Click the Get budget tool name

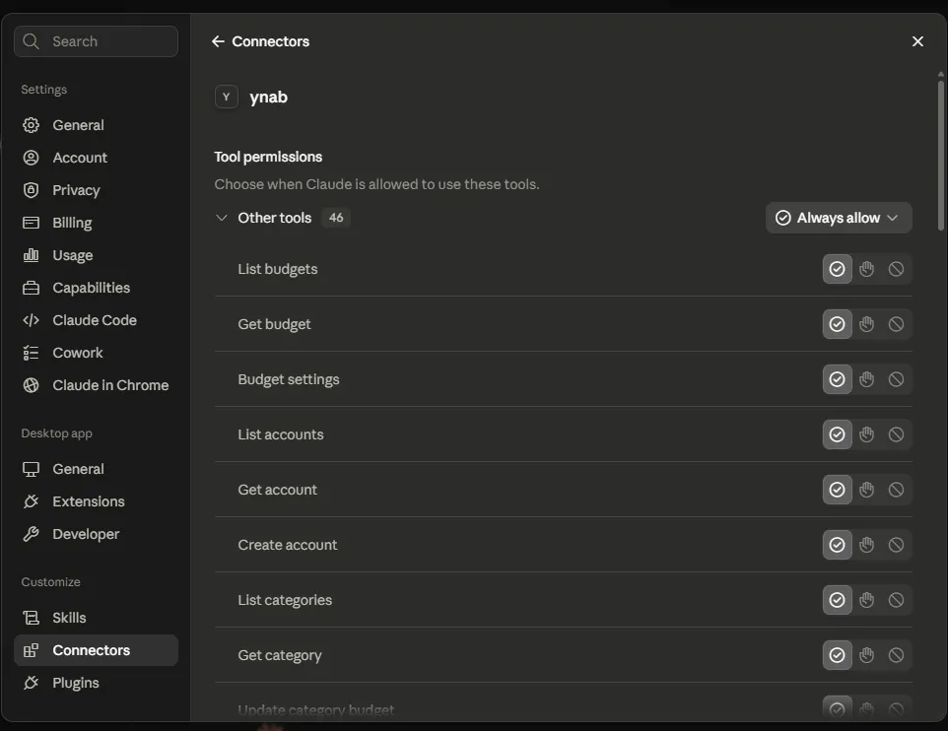point(274,324)
